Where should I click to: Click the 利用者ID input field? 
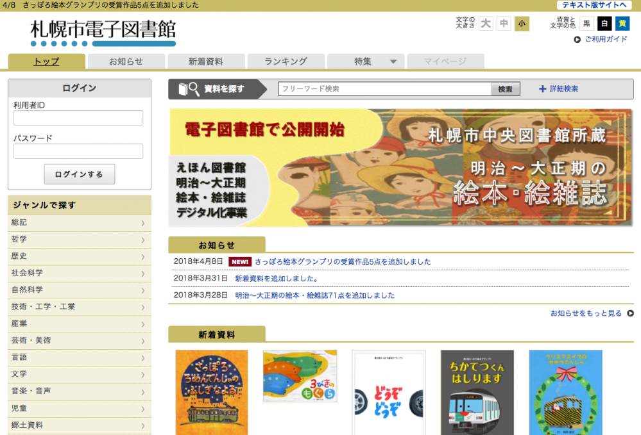(x=78, y=118)
